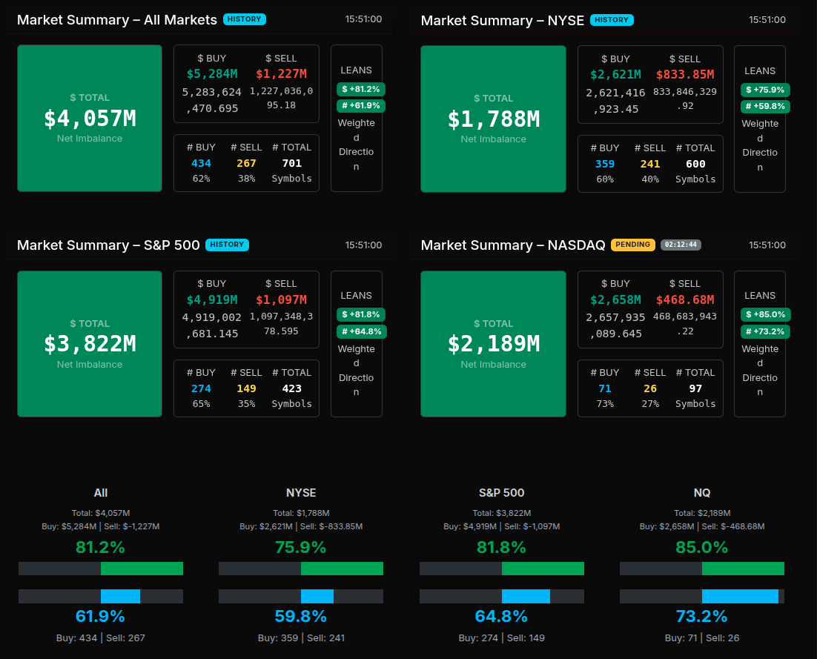Click the HISTORY badge beside All Markets
Viewport: 817px width, 659px height.
point(244,19)
